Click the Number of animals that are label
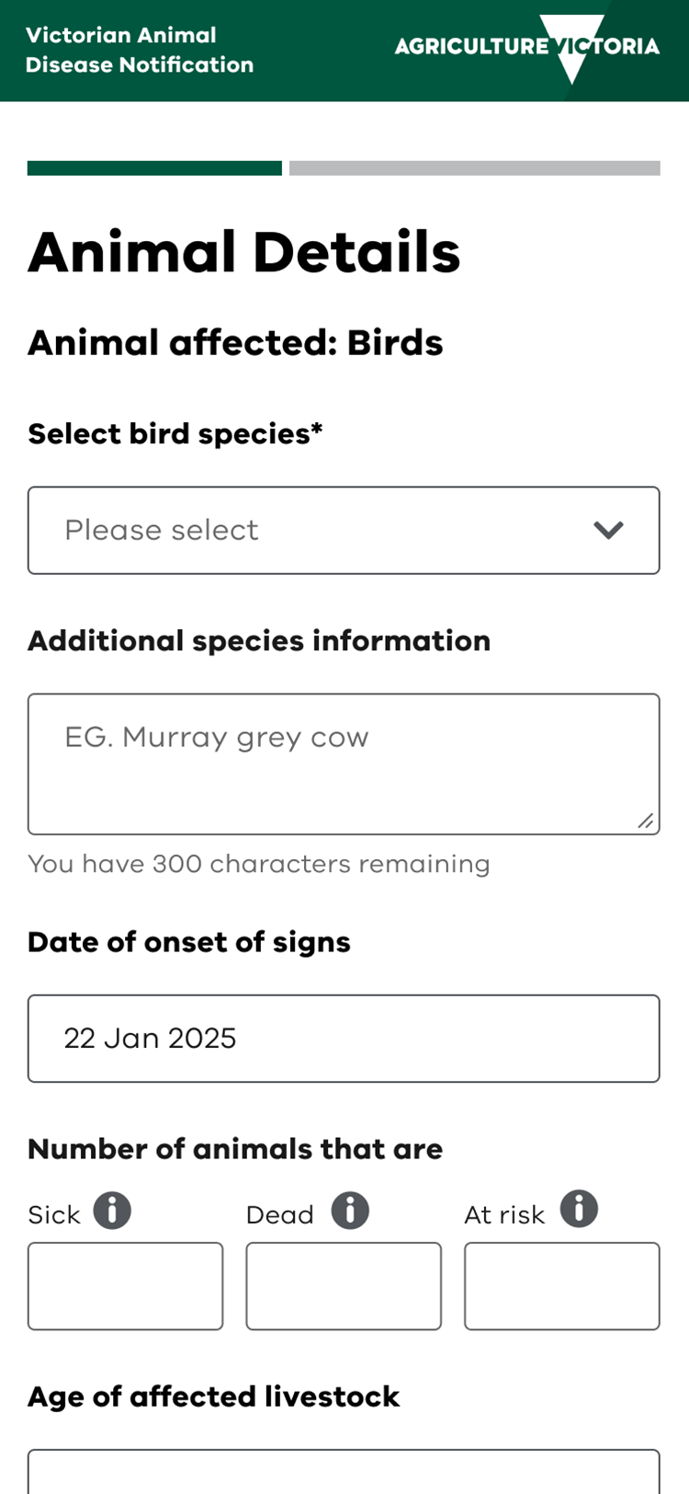The image size is (689, 1494). [234, 1149]
